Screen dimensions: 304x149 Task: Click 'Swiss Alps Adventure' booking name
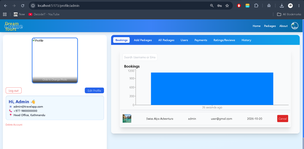point(159,119)
